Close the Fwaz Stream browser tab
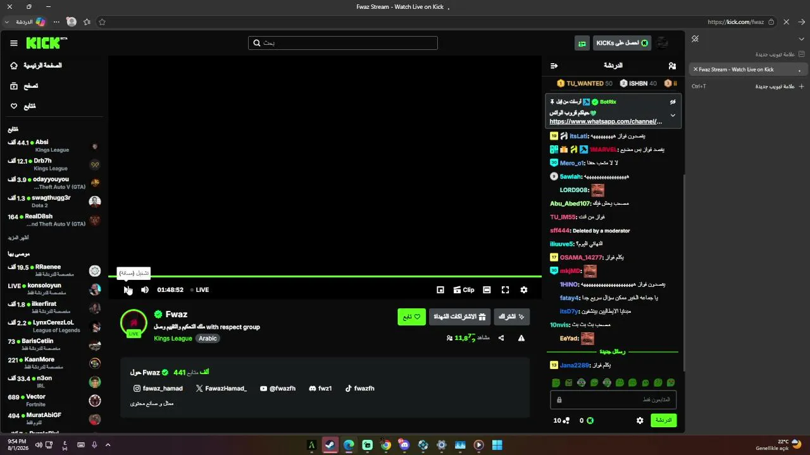Viewport: 810px width, 455px height. (695, 70)
